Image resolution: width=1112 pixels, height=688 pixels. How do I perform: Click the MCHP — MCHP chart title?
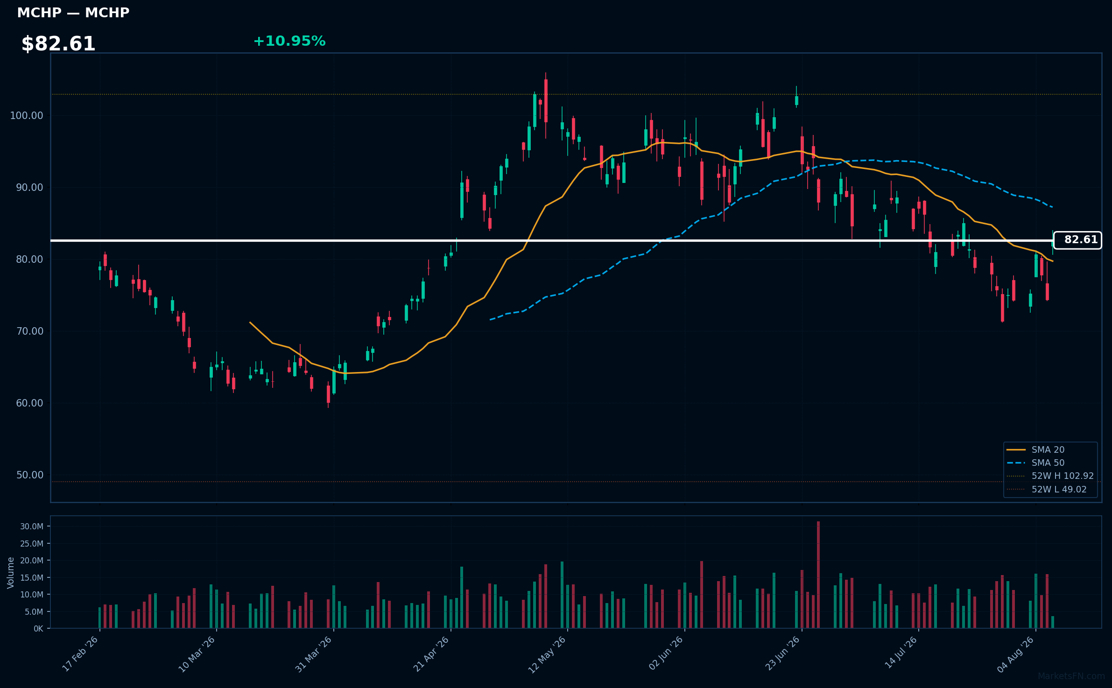coord(73,13)
